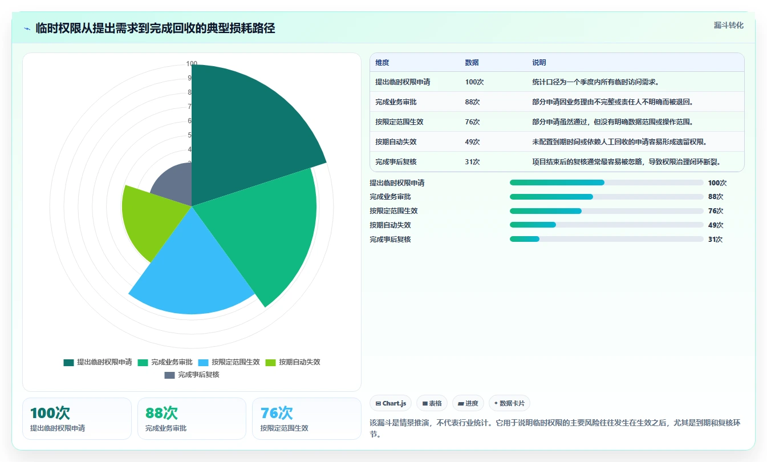Click the 漏斗转化 label in header
The height and width of the screenshot is (462, 767).
pyautogui.click(x=728, y=25)
